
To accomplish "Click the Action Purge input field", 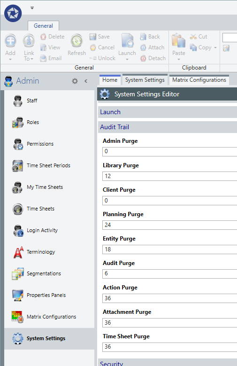I will click(169, 298).
